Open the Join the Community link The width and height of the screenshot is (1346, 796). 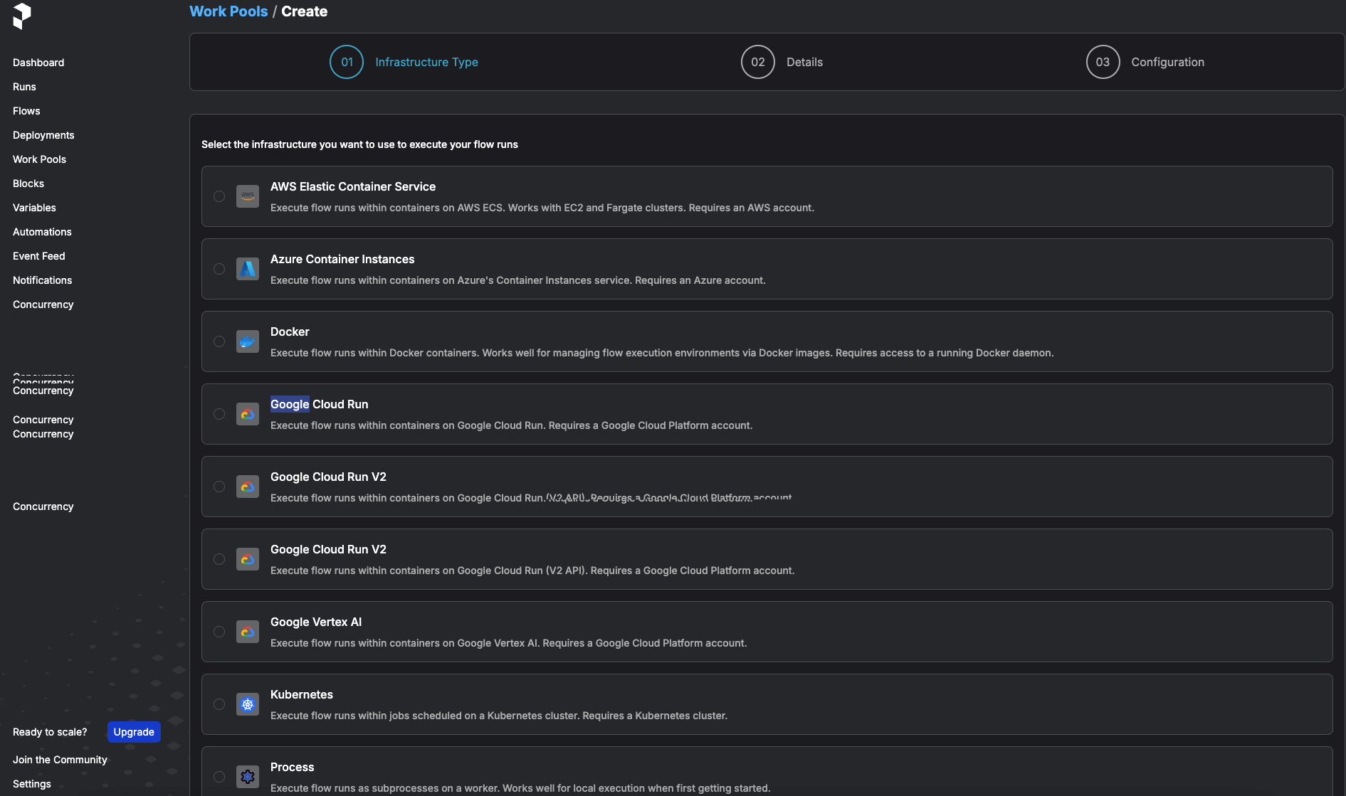(x=60, y=760)
